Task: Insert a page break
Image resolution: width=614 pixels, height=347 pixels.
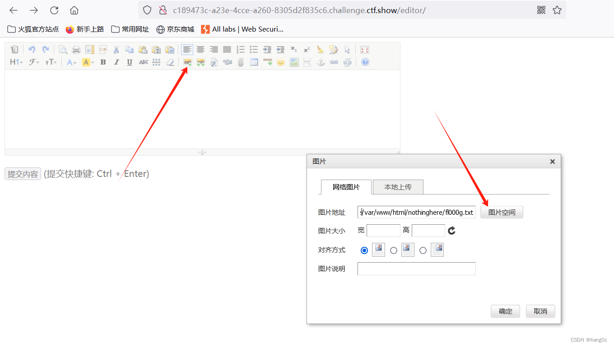Action: click(x=307, y=62)
